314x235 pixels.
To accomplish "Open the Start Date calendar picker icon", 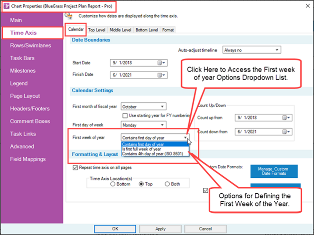I will 161,63.
